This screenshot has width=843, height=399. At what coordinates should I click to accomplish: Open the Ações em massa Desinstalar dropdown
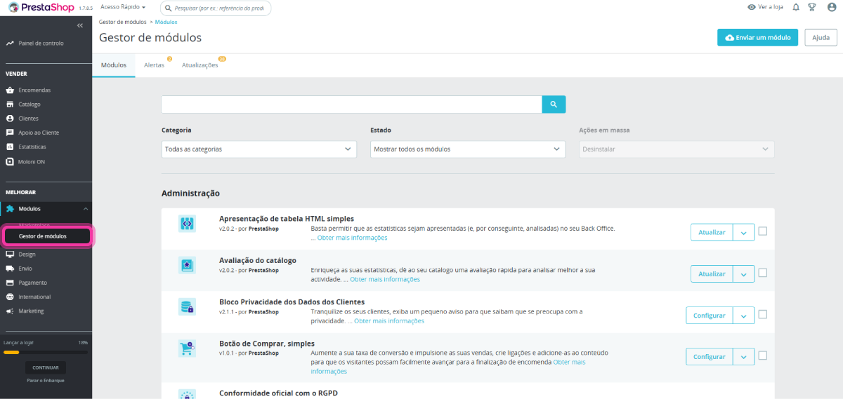(677, 149)
